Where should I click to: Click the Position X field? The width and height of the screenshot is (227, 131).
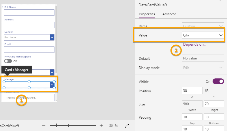coord(192,91)
